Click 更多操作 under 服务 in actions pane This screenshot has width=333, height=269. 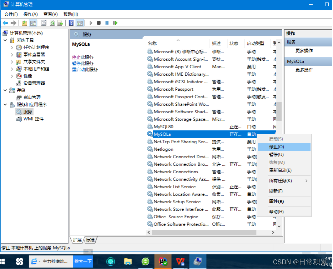[x=304, y=51]
